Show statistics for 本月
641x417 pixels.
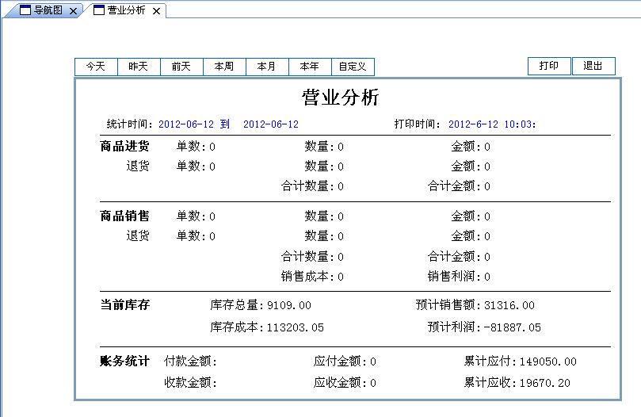[267, 67]
